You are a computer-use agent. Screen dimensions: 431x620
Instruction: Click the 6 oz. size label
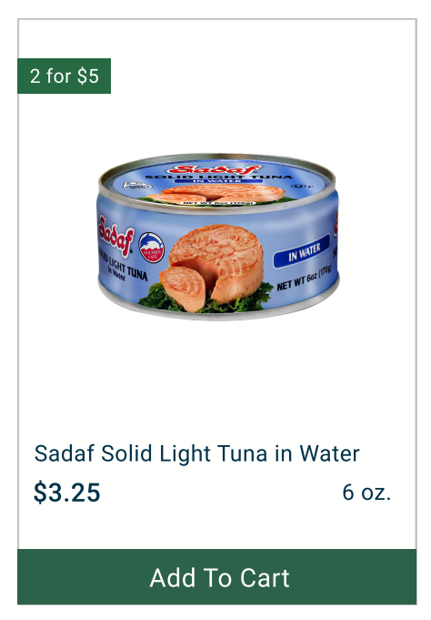(x=366, y=493)
